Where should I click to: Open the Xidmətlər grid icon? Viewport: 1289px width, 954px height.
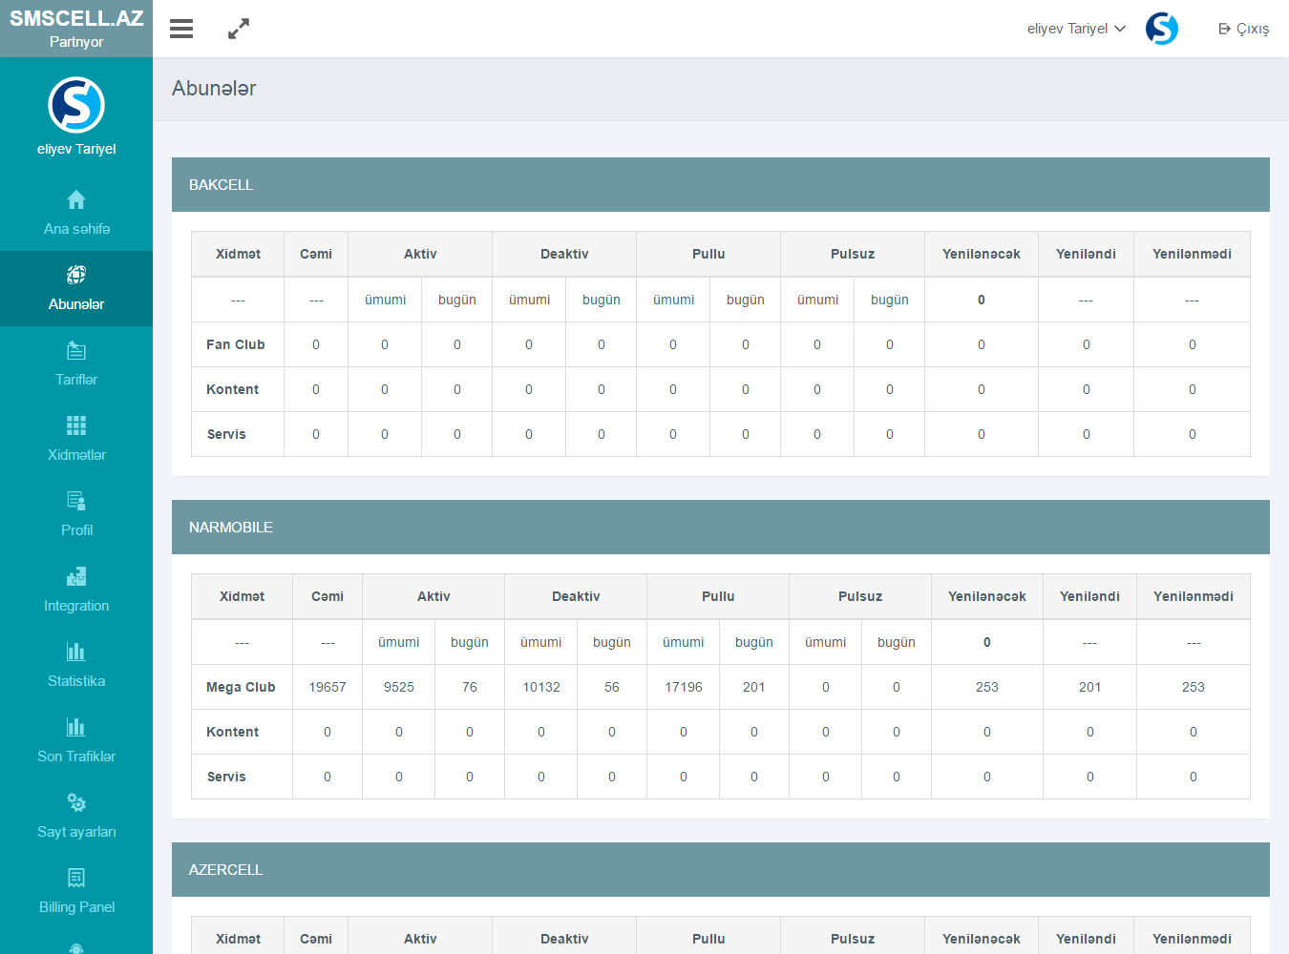(x=76, y=426)
